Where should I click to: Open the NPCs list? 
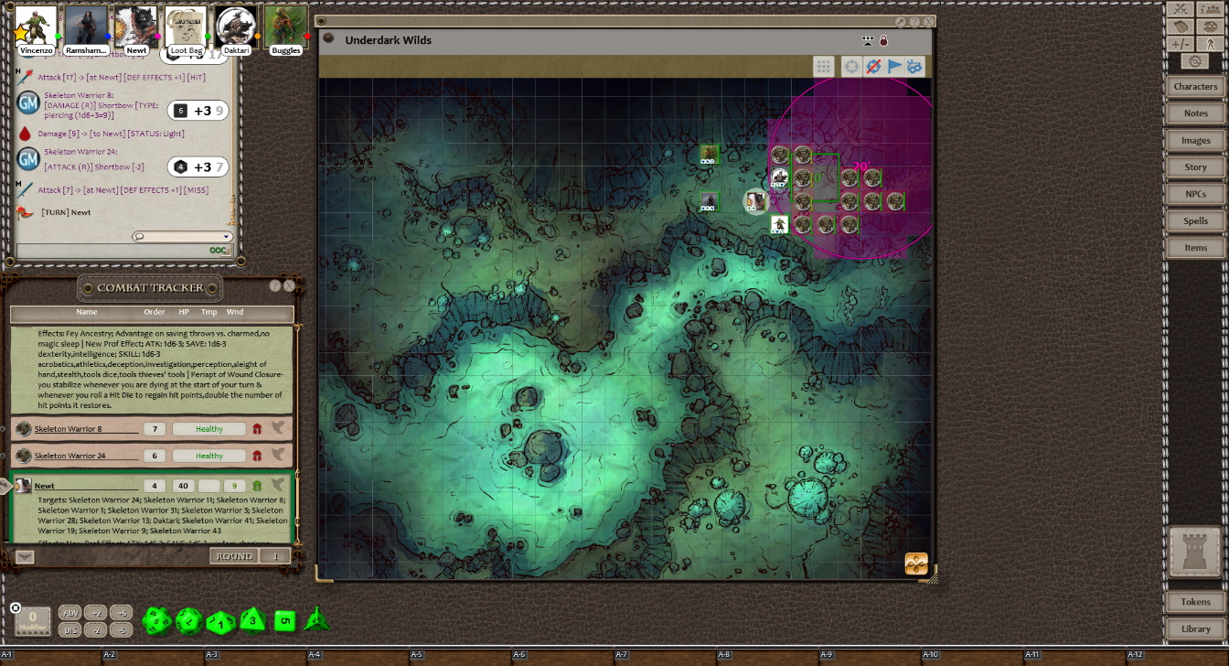pyautogui.click(x=1195, y=194)
